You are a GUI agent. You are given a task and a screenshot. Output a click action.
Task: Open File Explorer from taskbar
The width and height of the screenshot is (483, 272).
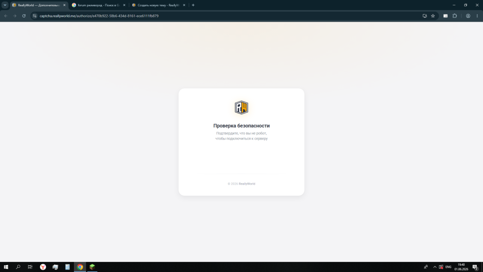click(x=55, y=267)
